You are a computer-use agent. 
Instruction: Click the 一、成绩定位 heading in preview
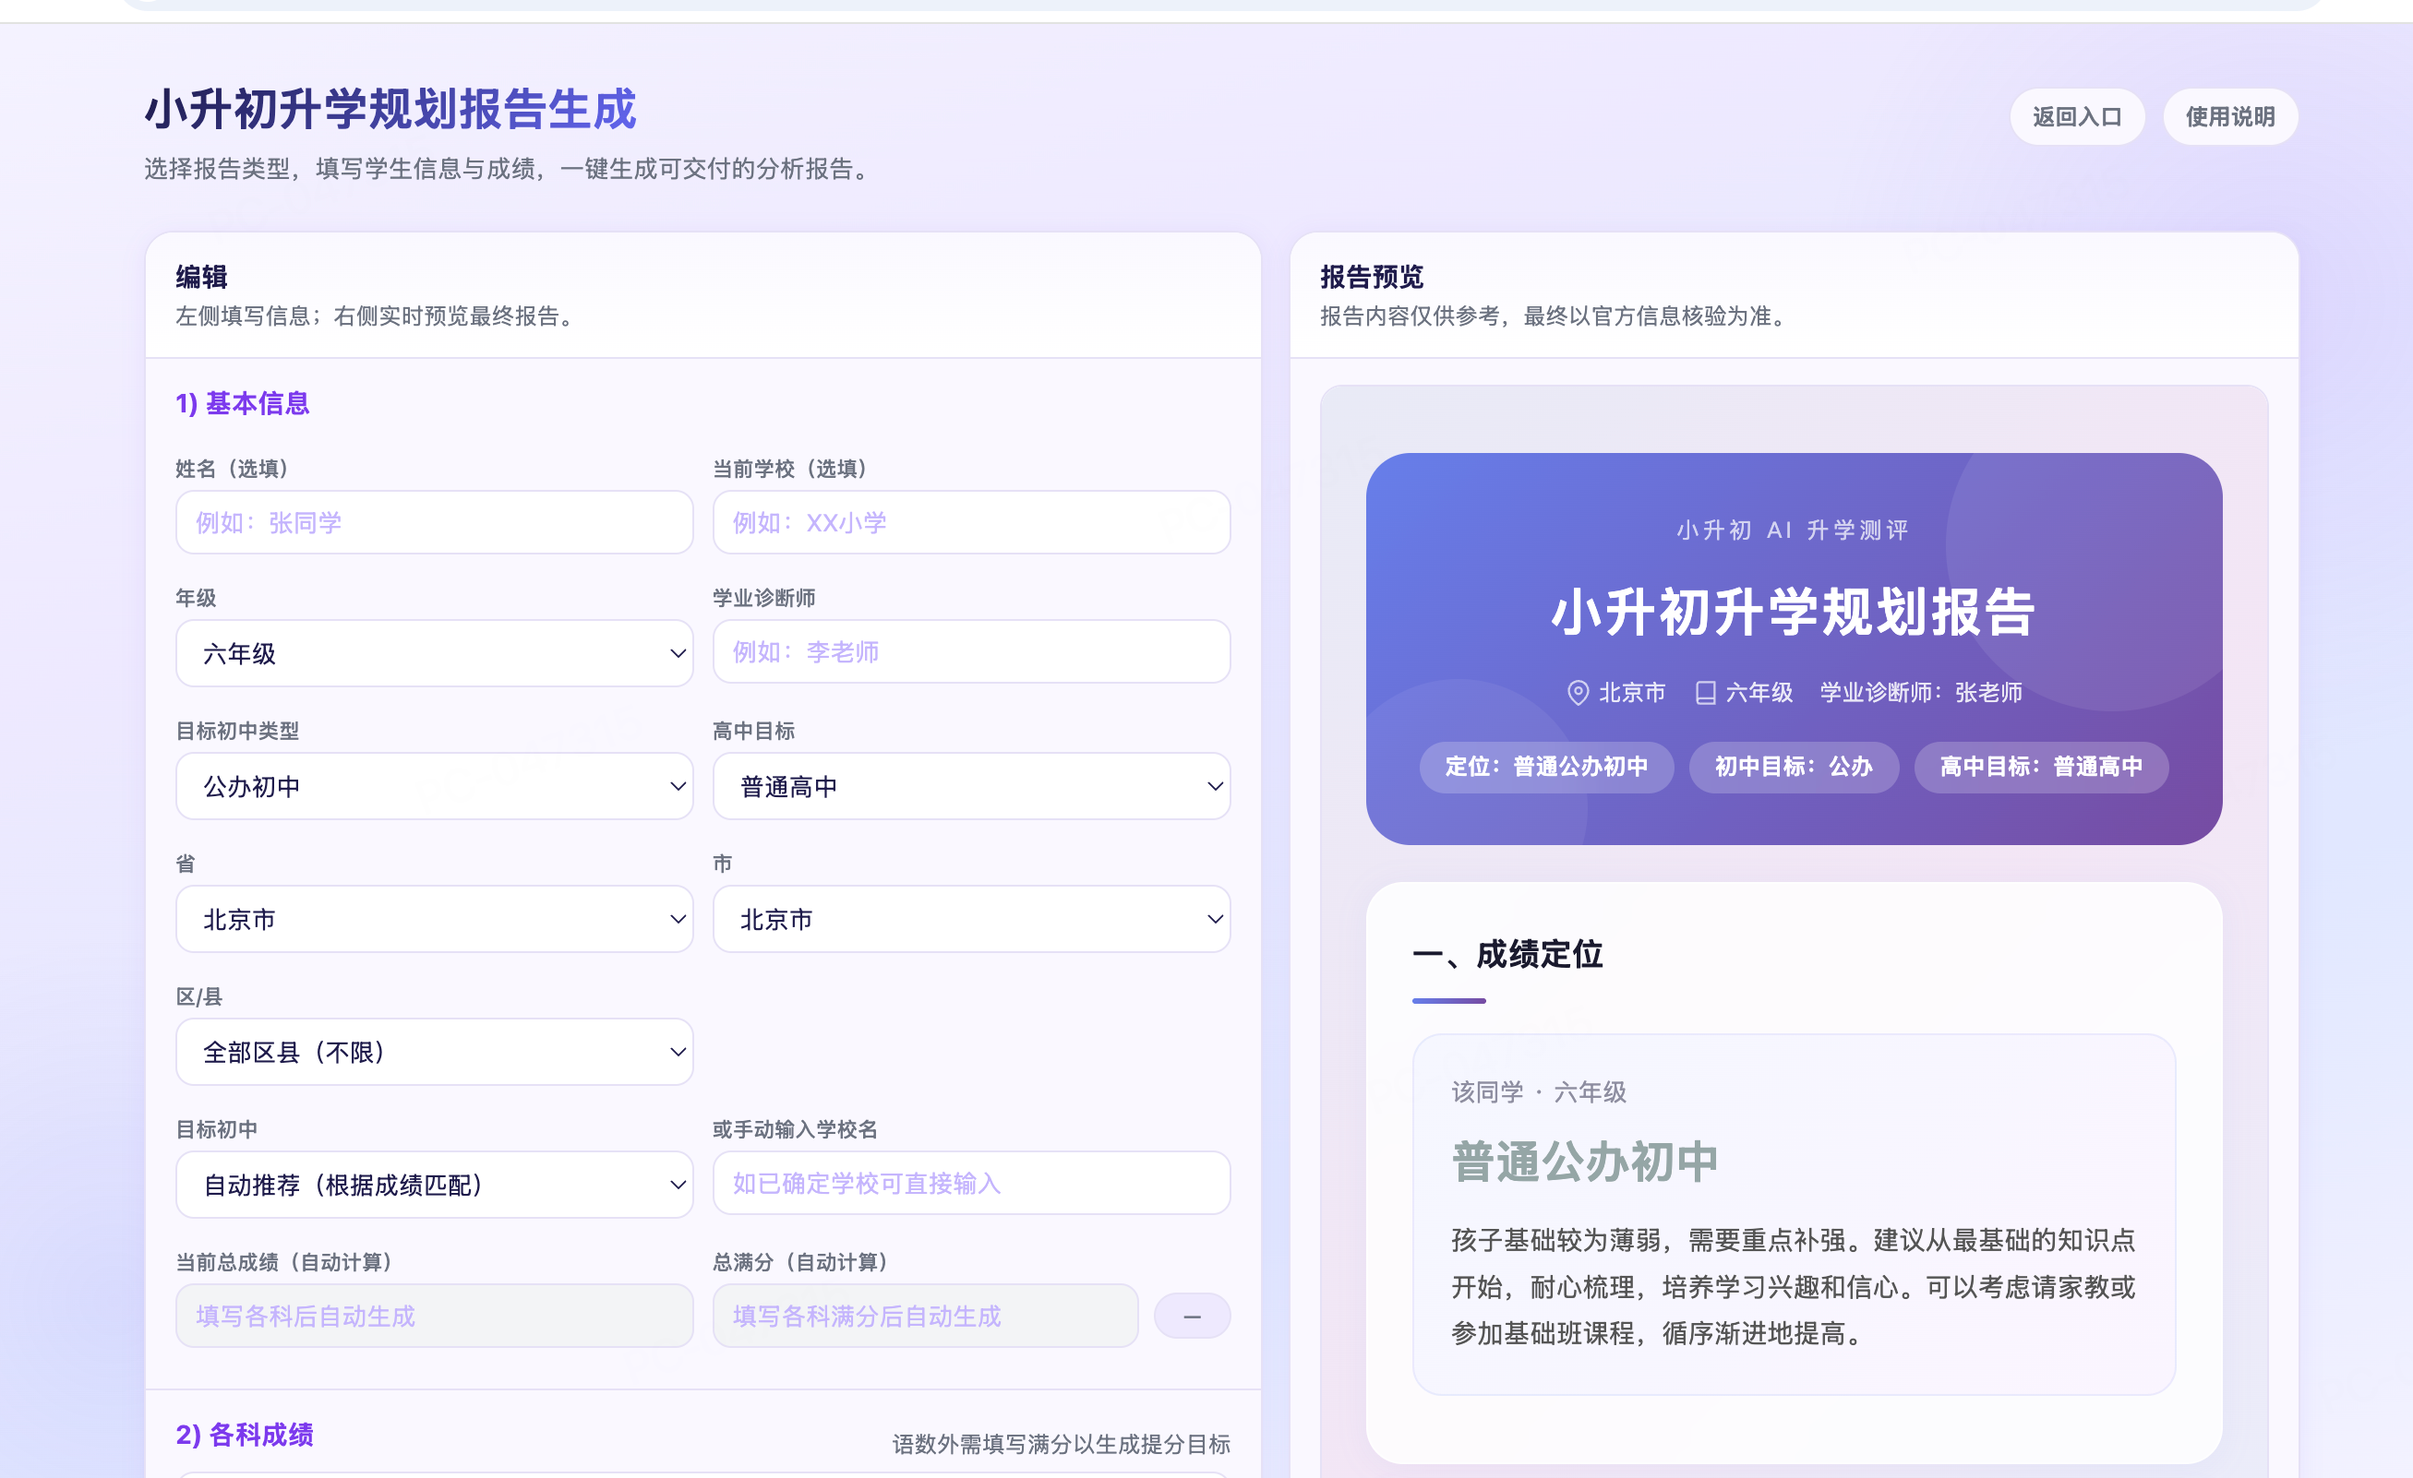1507,954
